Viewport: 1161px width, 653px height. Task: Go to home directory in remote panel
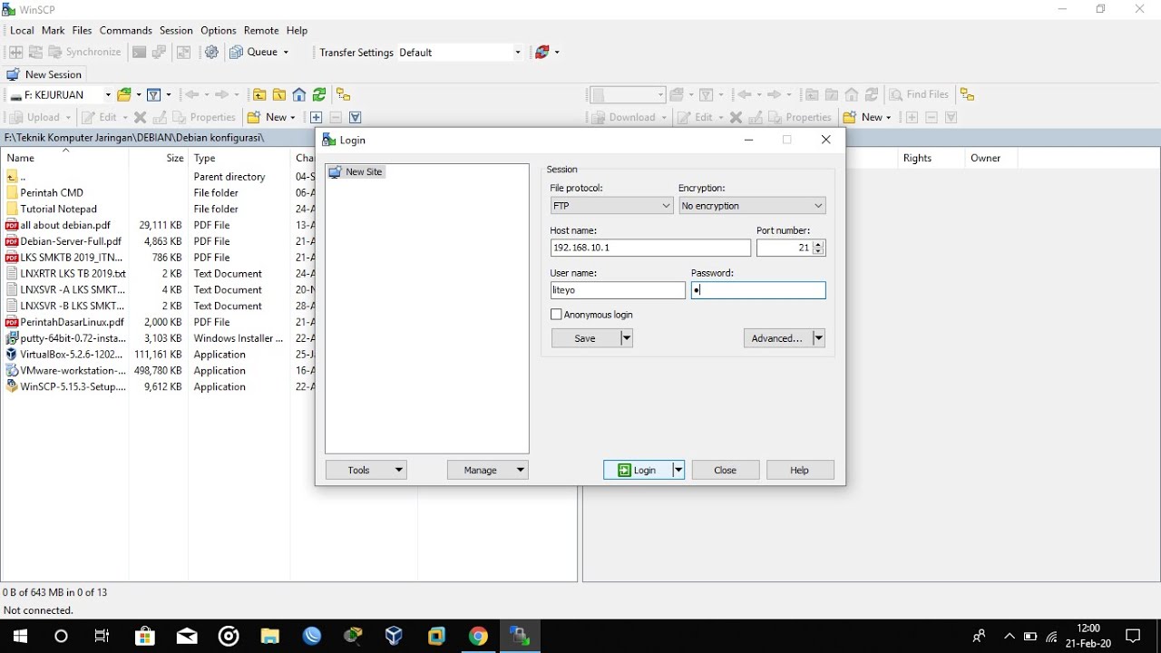[x=852, y=94]
